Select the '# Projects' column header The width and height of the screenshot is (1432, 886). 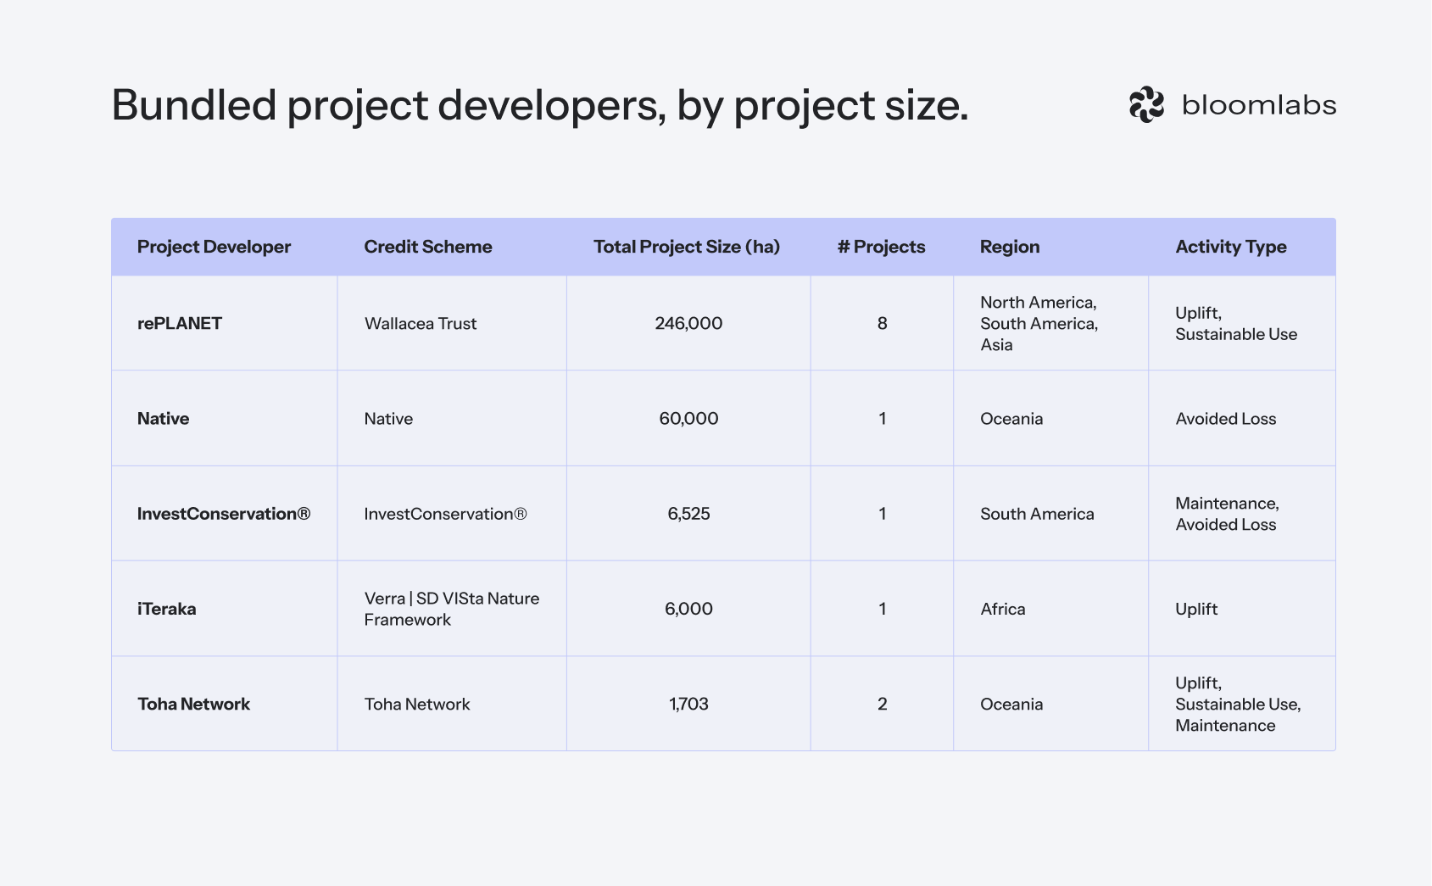[882, 247]
